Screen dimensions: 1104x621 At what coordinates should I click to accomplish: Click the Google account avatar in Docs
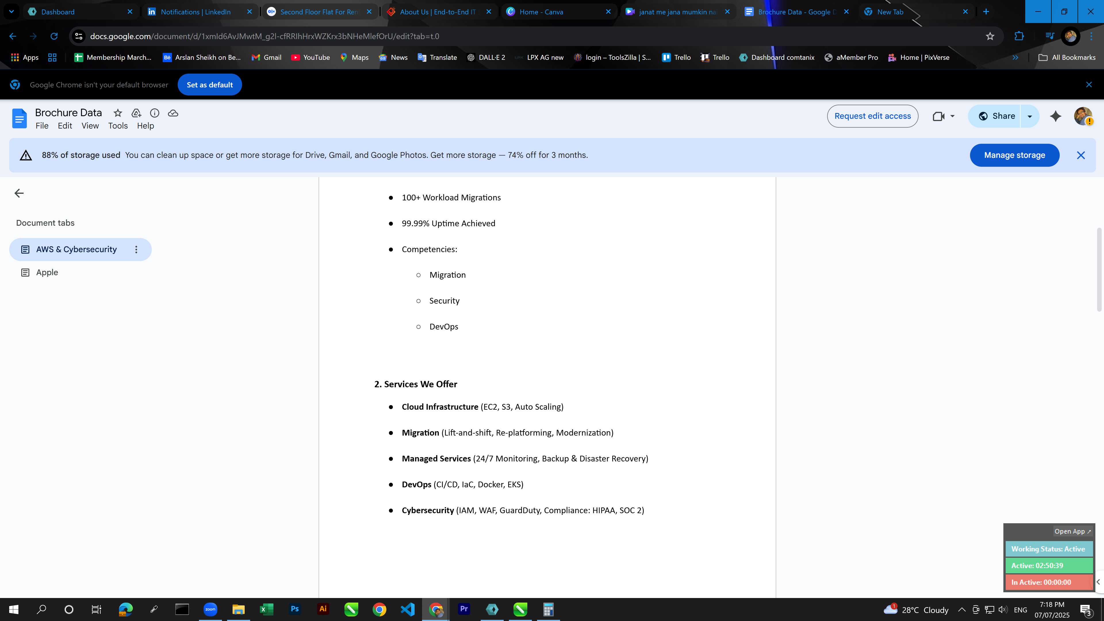(x=1083, y=116)
